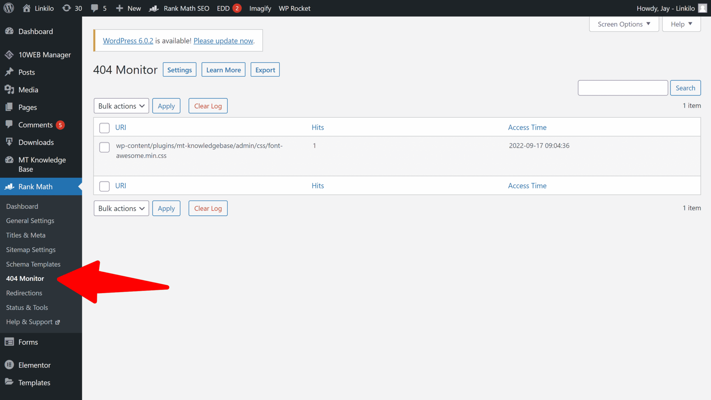Open the updates icon showing 30
The width and height of the screenshot is (711, 400).
66,8
